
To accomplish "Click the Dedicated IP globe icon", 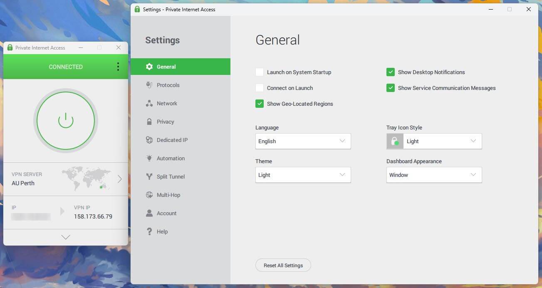I will pyautogui.click(x=149, y=140).
